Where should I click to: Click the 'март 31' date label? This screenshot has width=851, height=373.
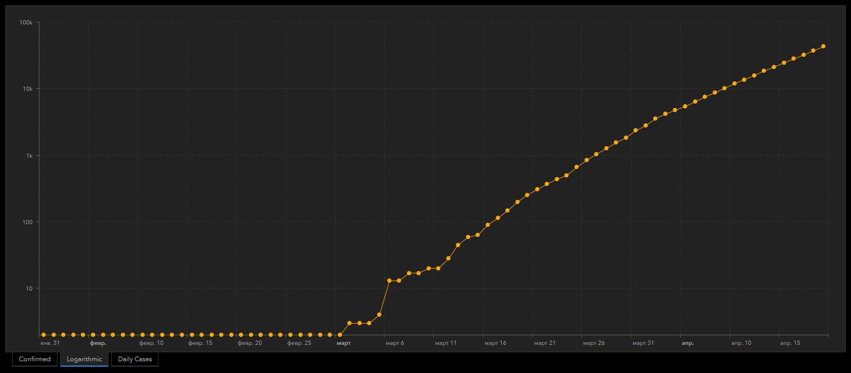[643, 343]
